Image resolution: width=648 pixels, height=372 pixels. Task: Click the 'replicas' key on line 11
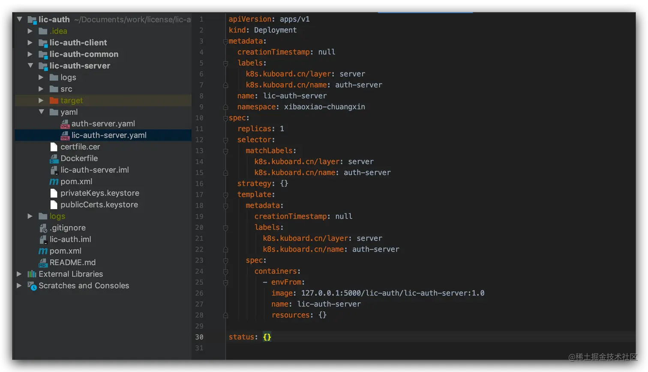[254, 129]
